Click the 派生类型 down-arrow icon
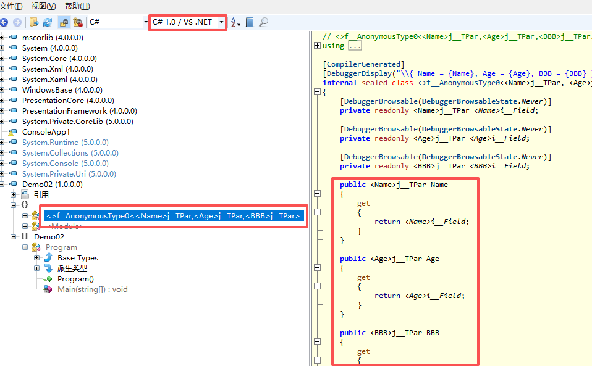592x366 pixels. click(48, 268)
